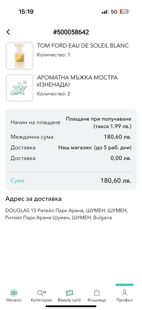142x310 pixels.
Task: Select the TOM FORD EAU DE SOLEIL BLANC title
Action: [83, 46]
